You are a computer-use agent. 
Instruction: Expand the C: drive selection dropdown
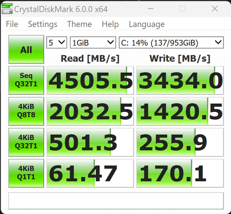click(x=171, y=43)
